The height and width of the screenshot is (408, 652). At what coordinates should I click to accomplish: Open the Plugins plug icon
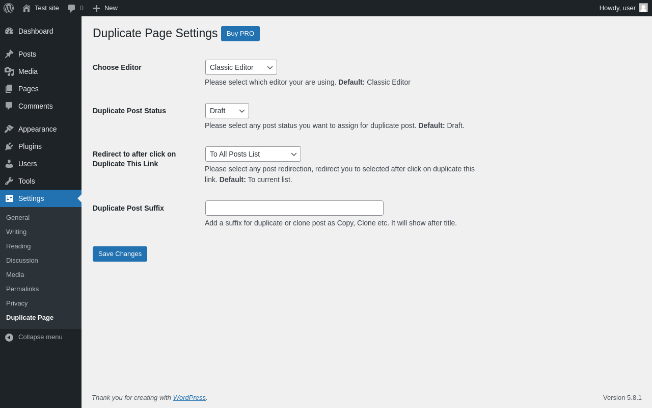[9, 146]
